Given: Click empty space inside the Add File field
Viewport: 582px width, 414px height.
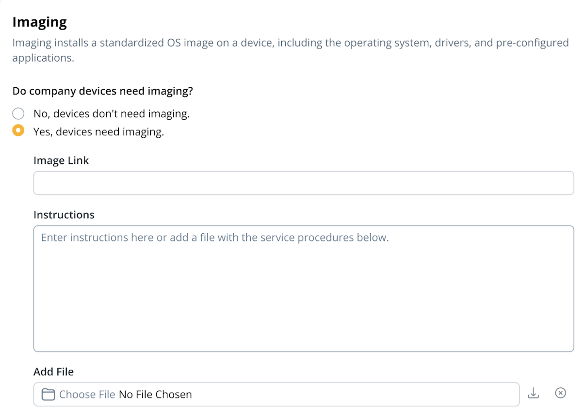Looking at the screenshot, I should (354, 395).
